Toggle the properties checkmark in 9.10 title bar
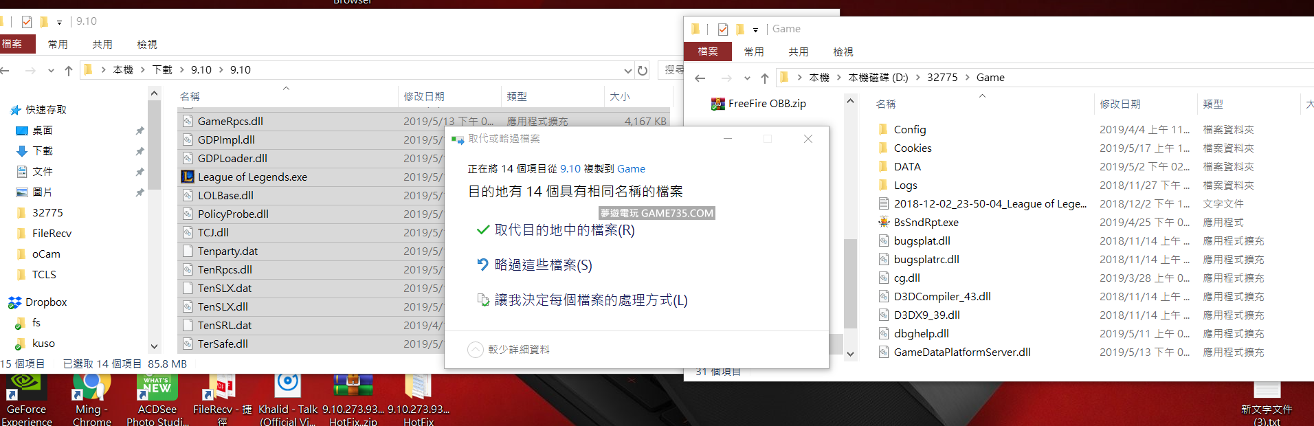The height and width of the screenshot is (426, 1314). tap(27, 21)
